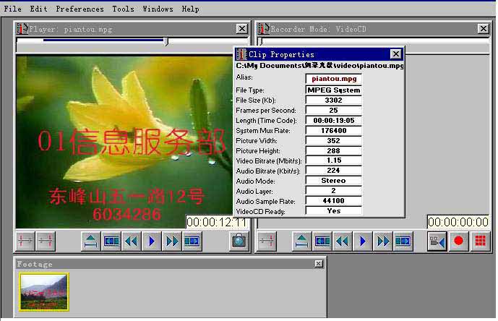Screen dimensions: 498x321
Task: Fast forward the clip in the Player panel
Action: (171, 241)
